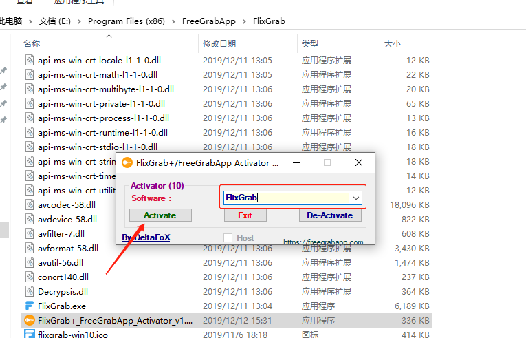This screenshot has height=338, width=526.
Task: Click the red Exit button
Action: (x=245, y=215)
